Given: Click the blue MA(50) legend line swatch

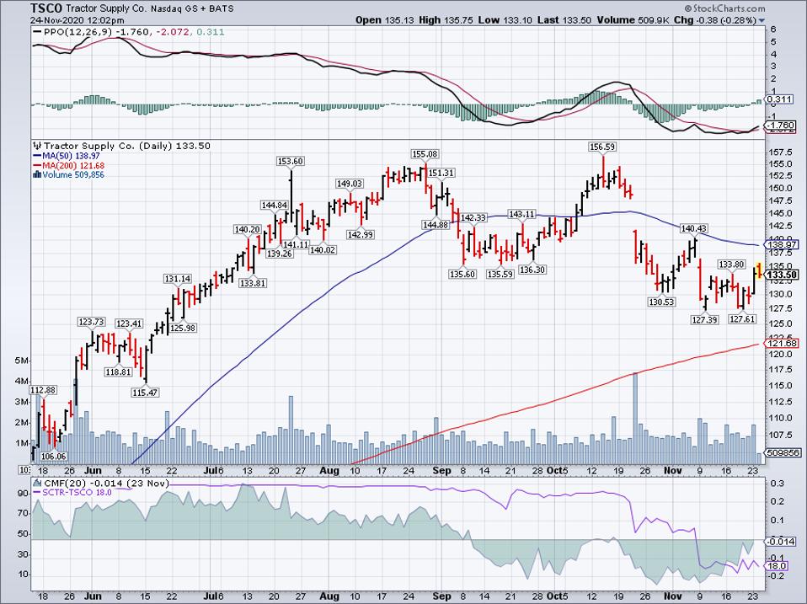Looking at the screenshot, I should pyautogui.click(x=37, y=156).
